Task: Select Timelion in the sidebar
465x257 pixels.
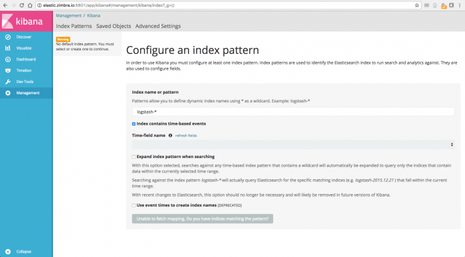Action: tap(24, 70)
